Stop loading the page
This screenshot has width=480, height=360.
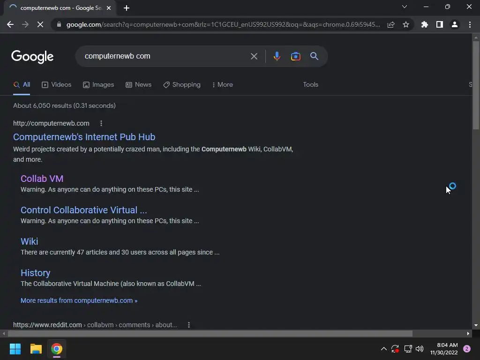pyautogui.click(x=40, y=24)
